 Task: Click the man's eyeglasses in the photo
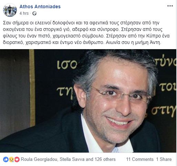click(121, 95)
